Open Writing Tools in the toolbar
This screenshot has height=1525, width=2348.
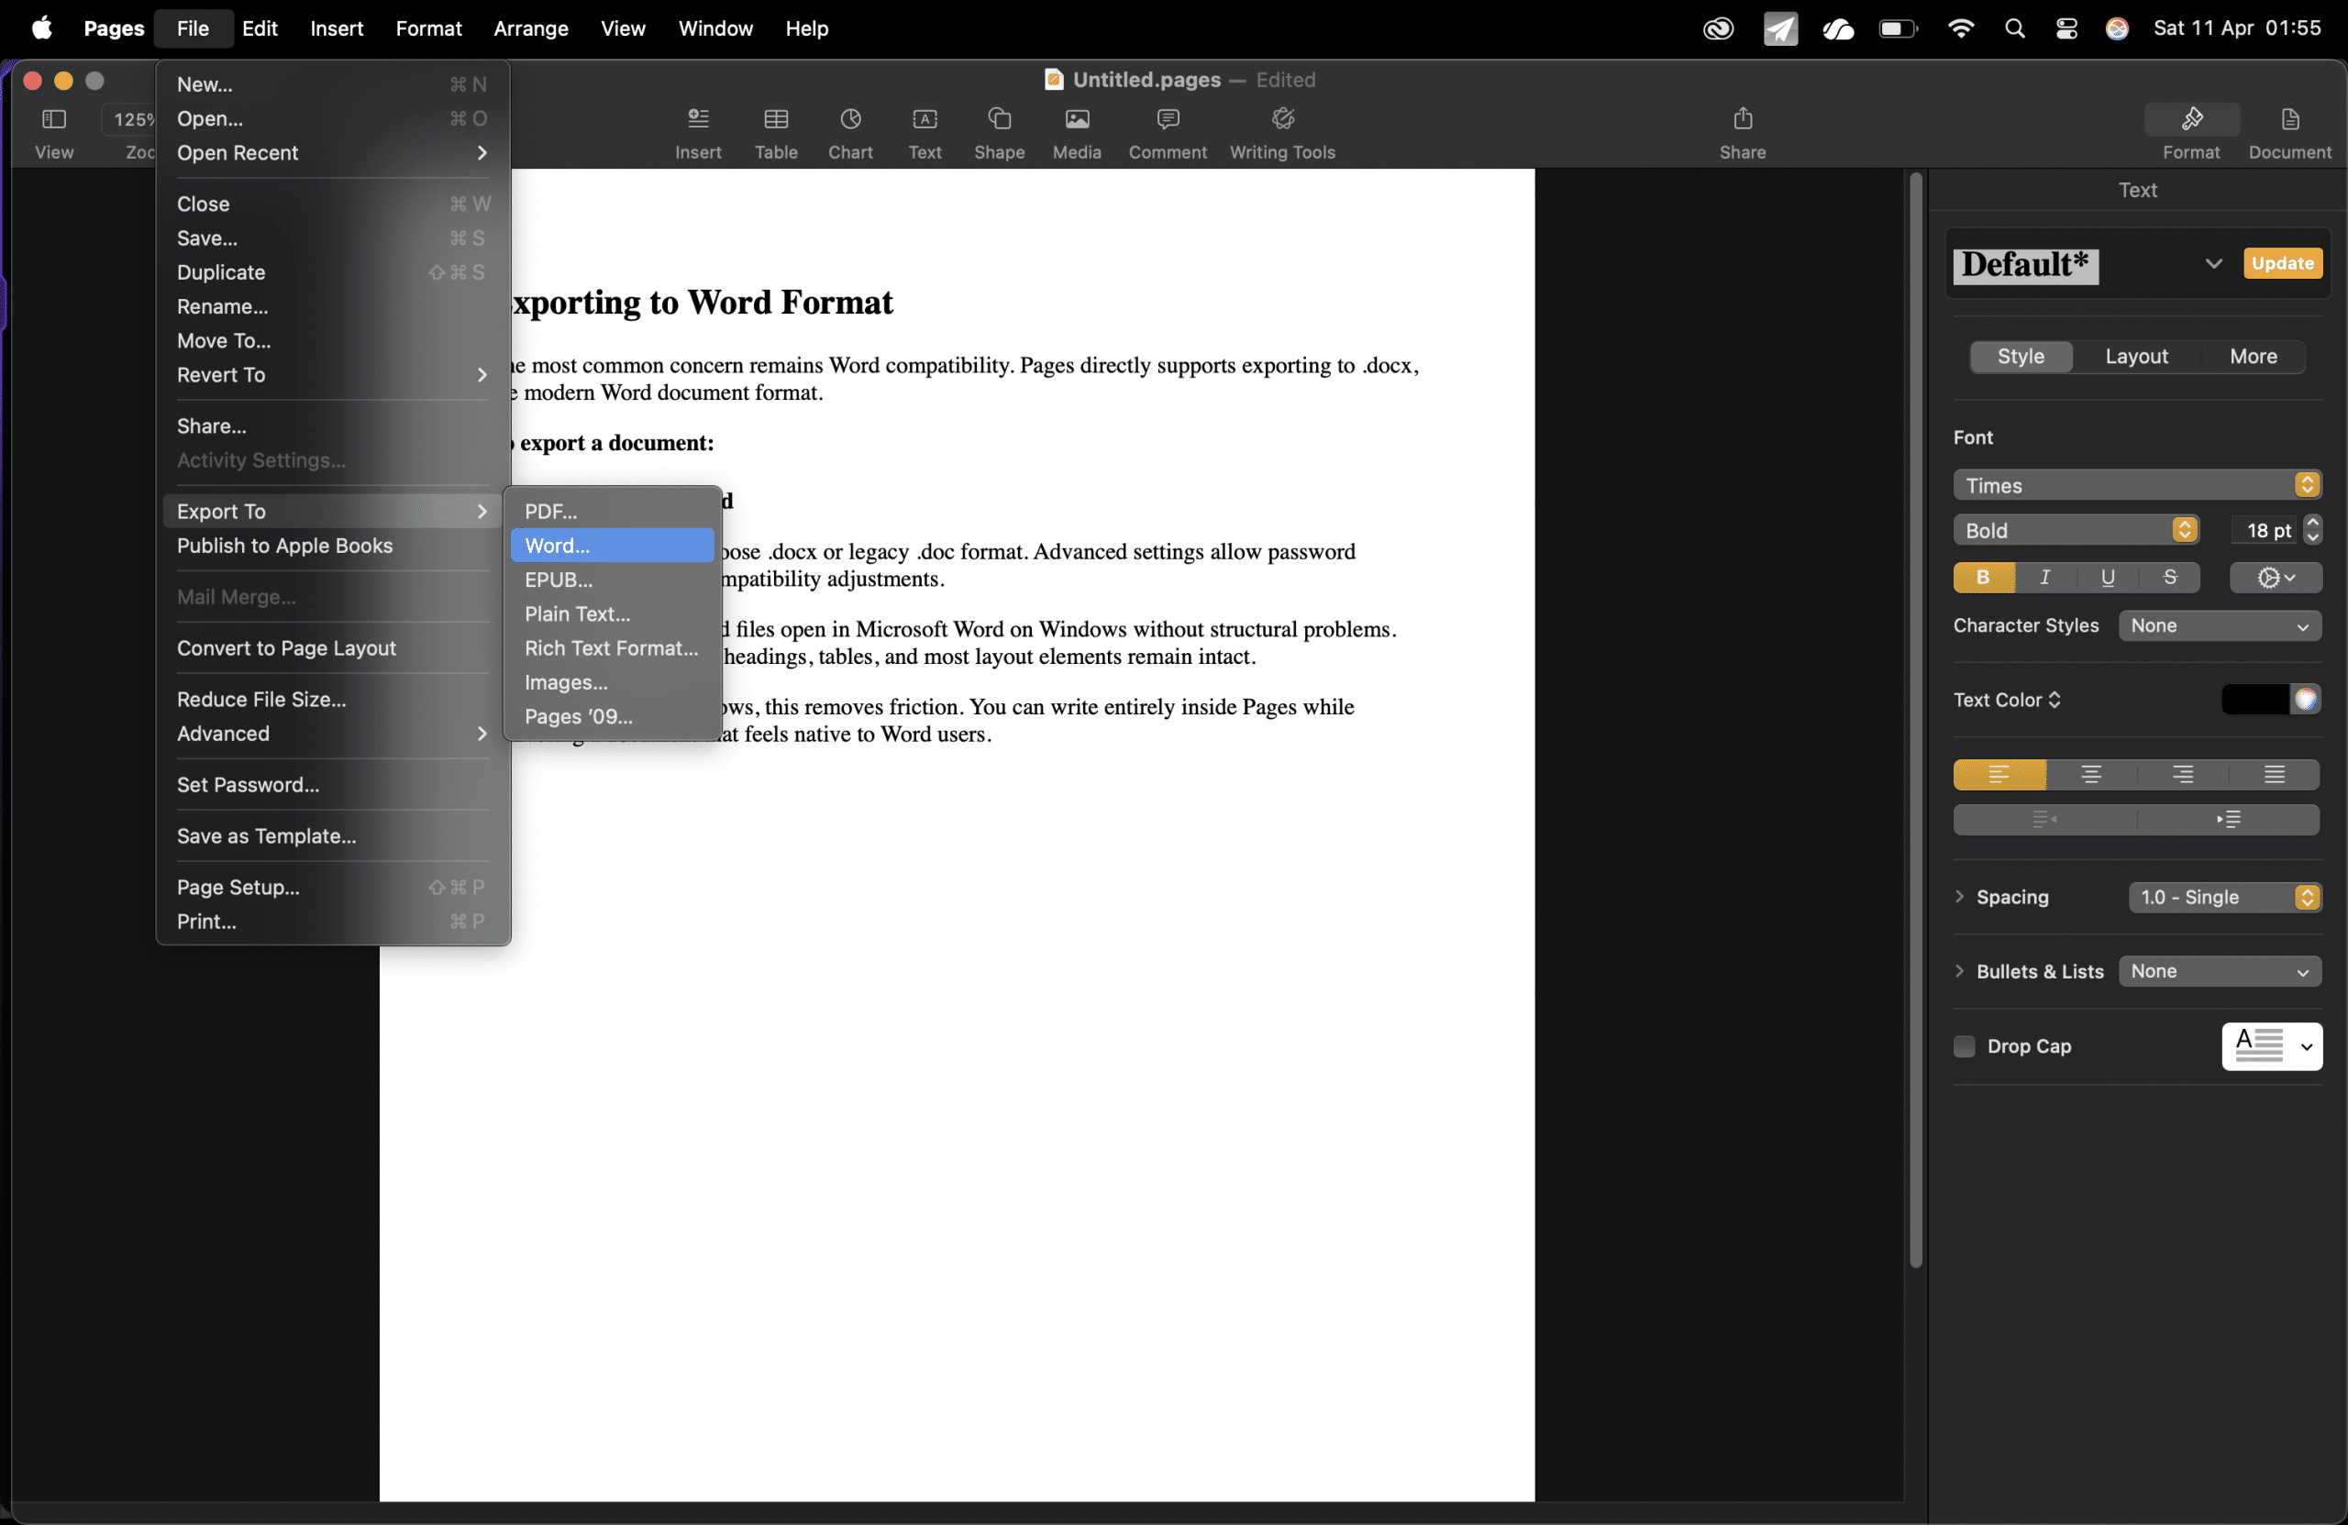(1282, 119)
